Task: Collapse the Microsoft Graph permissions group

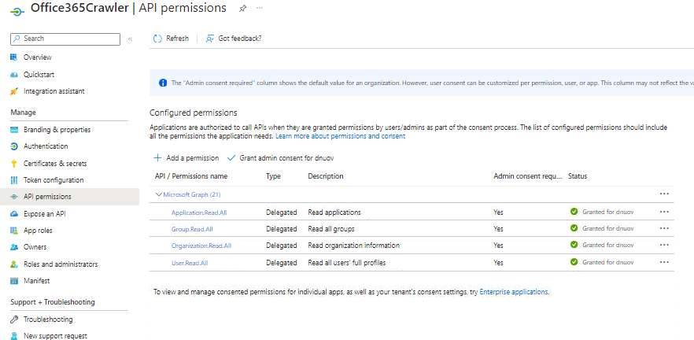Action: (x=159, y=194)
